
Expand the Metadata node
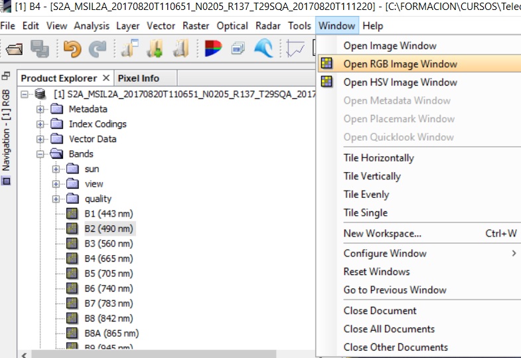click(x=40, y=110)
